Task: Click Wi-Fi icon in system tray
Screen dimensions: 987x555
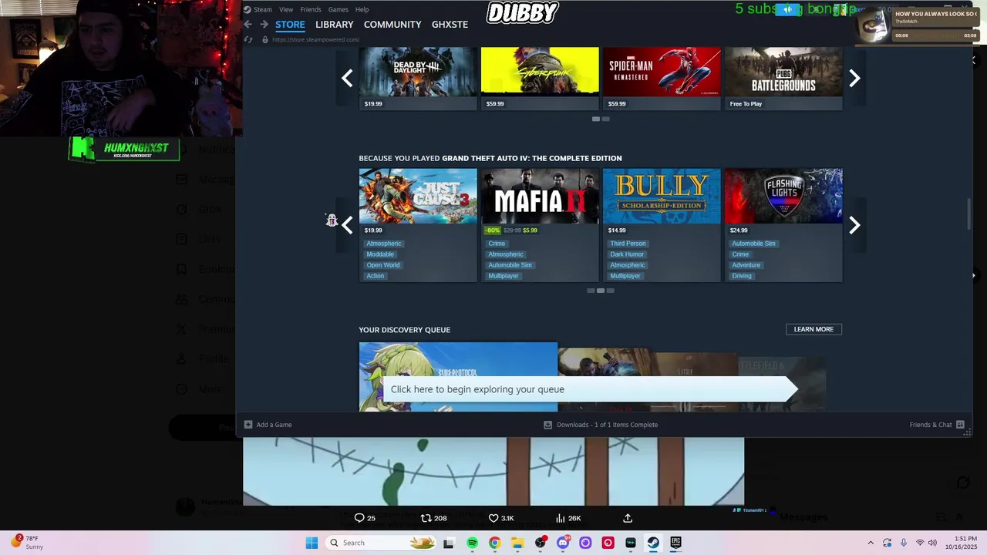Action: [919, 543]
